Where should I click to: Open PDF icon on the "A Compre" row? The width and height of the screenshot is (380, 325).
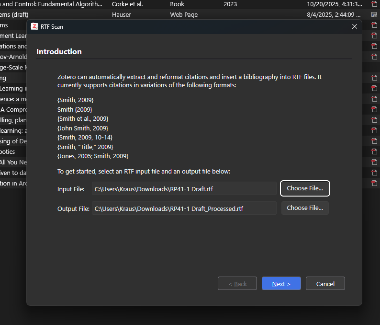(x=374, y=109)
